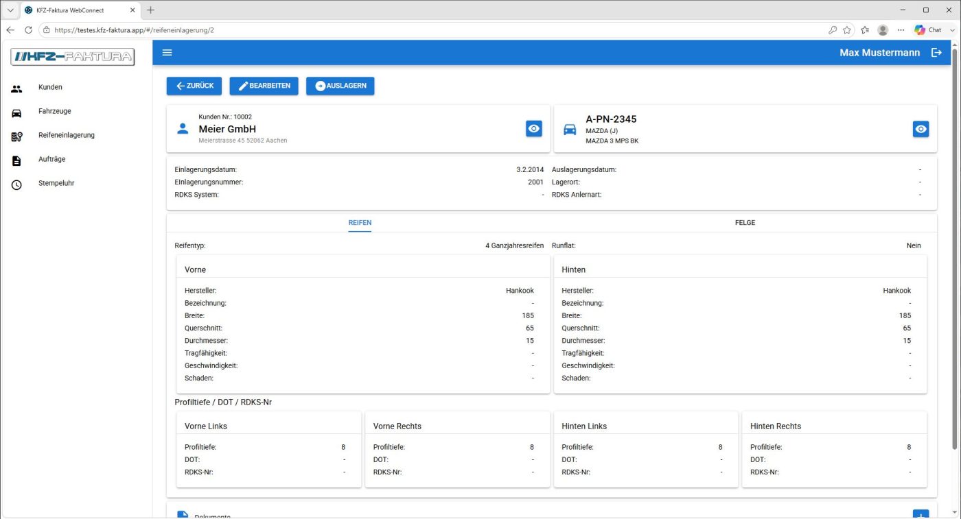Click the browser back arrow
This screenshot has height=519, width=961.
(x=10, y=30)
